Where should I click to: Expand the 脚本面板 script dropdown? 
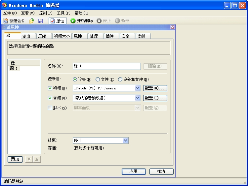point(138,108)
